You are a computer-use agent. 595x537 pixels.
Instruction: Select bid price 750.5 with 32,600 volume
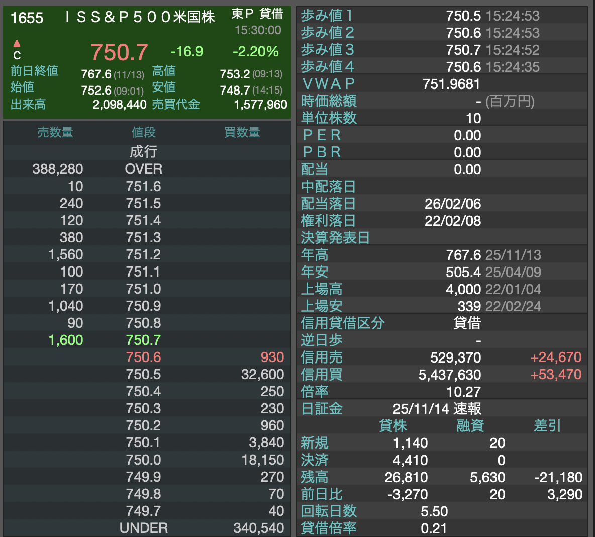click(144, 375)
